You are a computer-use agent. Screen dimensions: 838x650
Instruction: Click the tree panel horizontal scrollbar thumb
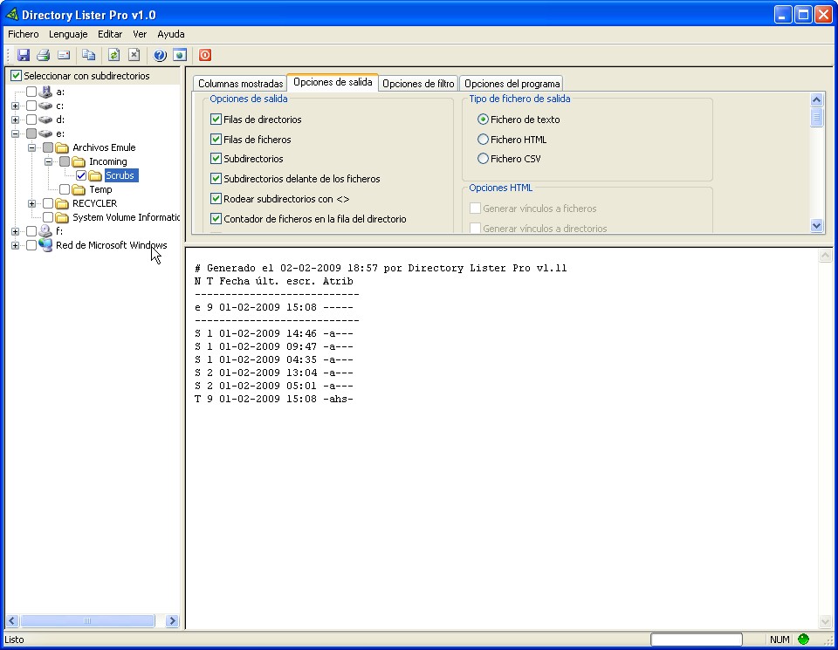tap(87, 620)
